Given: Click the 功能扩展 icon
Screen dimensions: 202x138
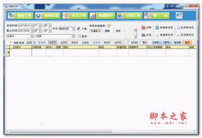Looking at the screenshot, I should 120,16.
